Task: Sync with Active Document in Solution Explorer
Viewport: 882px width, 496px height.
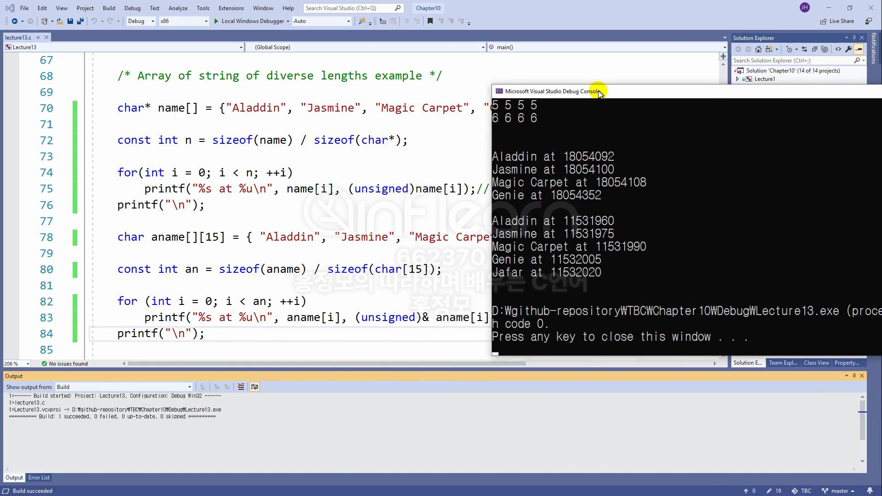Action: point(804,49)
